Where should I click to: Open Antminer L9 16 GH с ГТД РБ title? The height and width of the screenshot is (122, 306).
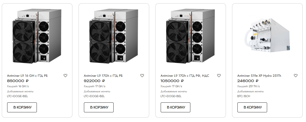click(x=27, y=76)
